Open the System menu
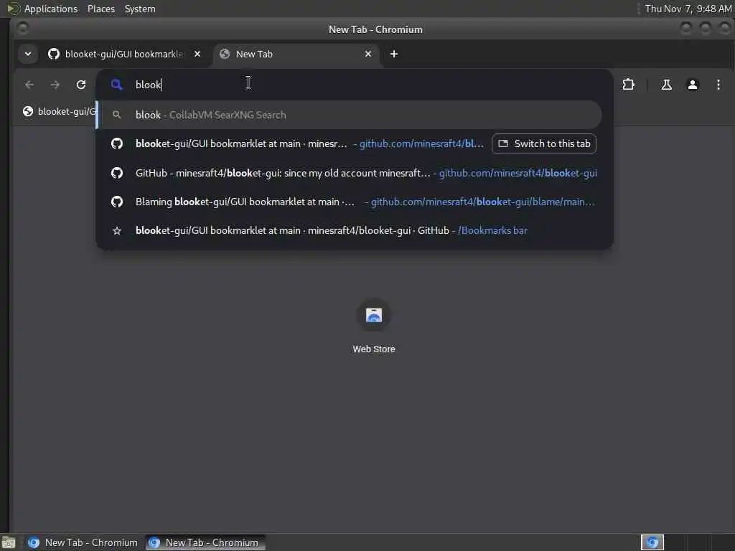The height and width of the screenshot is (551, 735). (140, 9)
